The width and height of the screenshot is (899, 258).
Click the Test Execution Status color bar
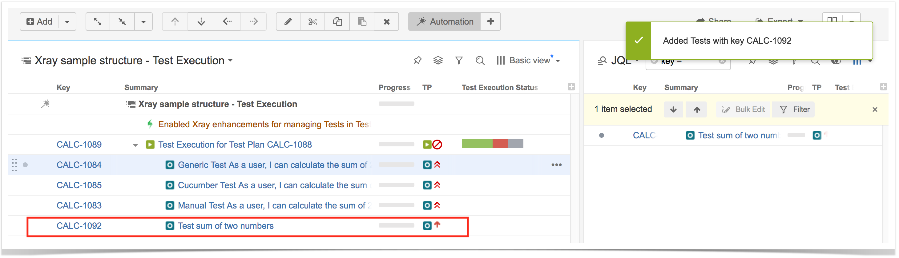[492, 144]
